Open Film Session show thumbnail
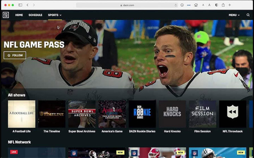 [202, 114]
